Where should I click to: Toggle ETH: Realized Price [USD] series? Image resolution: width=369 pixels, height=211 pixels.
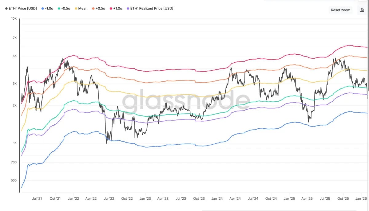tap(150, 9)
